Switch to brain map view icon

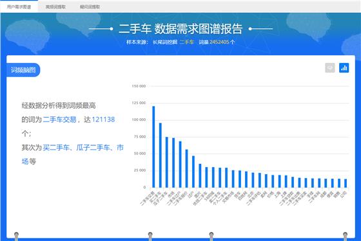point(330,68)
